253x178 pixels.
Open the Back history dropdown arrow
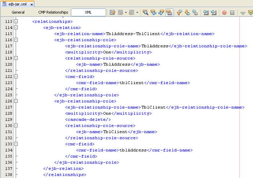[126, 12]
